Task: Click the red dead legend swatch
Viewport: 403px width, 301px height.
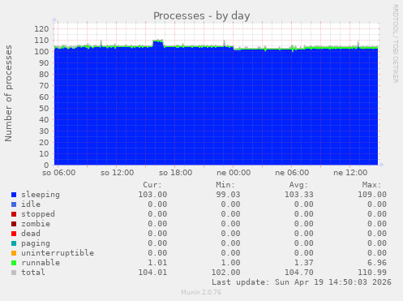Action: point(14,234)
